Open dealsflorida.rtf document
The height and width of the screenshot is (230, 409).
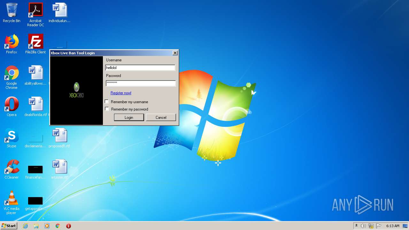35,107
